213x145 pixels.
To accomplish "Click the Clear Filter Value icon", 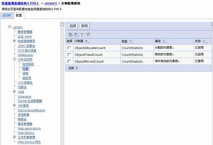I will pos(88,35).
